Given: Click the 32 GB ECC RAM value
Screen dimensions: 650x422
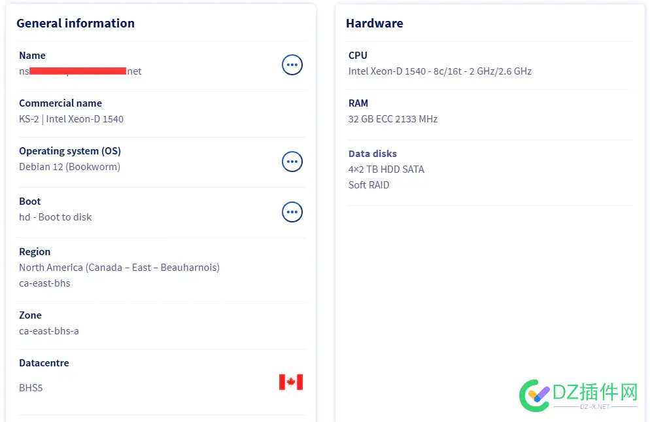Looking at the screenshot, I should [393, 119].
